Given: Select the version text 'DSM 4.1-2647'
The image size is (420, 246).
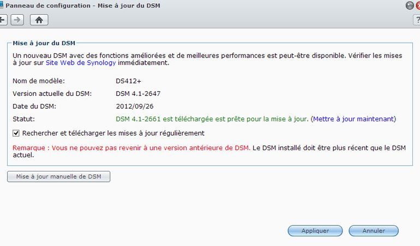Looking at the screenshot, I should [138, 94].
